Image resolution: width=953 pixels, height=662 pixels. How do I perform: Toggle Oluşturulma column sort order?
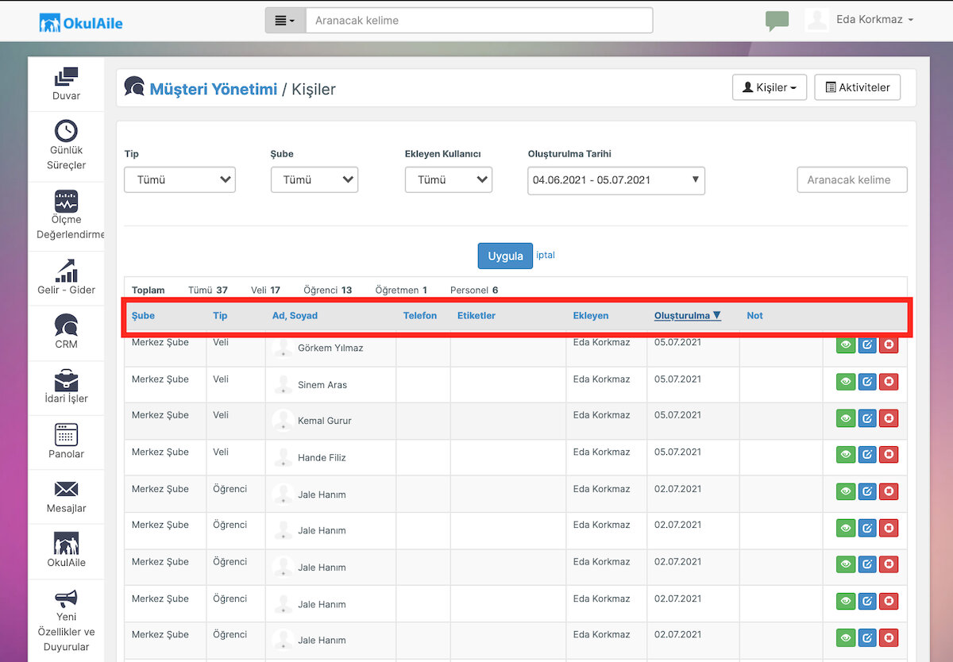coord(688,316)
